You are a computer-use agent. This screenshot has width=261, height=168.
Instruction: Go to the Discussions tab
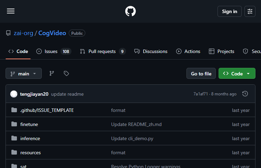point(151,51)
